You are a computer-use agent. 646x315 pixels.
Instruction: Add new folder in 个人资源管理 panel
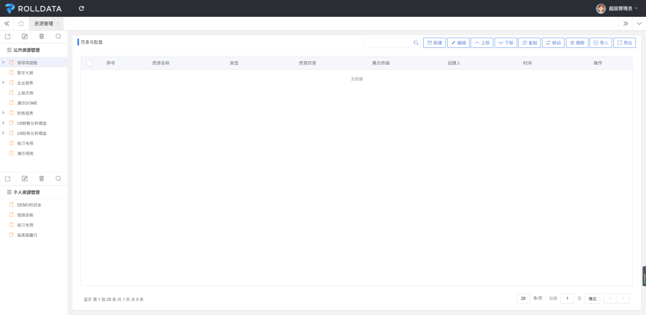8,178
